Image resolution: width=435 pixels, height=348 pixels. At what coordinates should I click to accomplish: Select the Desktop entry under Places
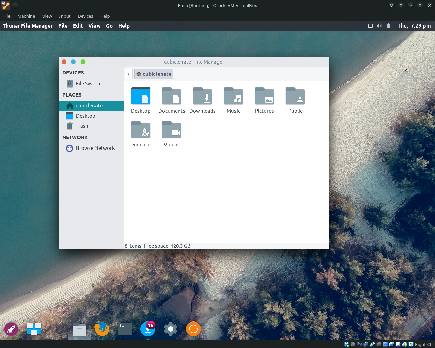click(85, 116)
